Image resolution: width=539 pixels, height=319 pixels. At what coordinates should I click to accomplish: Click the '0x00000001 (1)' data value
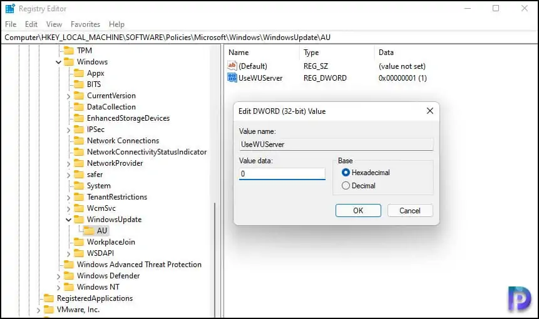click(x=403, y=78)
